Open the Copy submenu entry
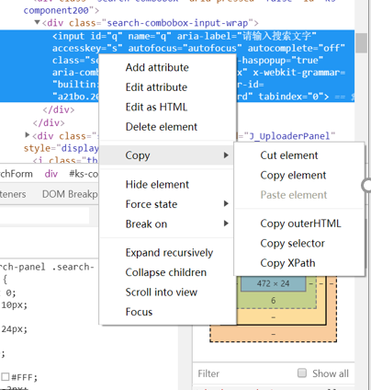 pos(167,155)
